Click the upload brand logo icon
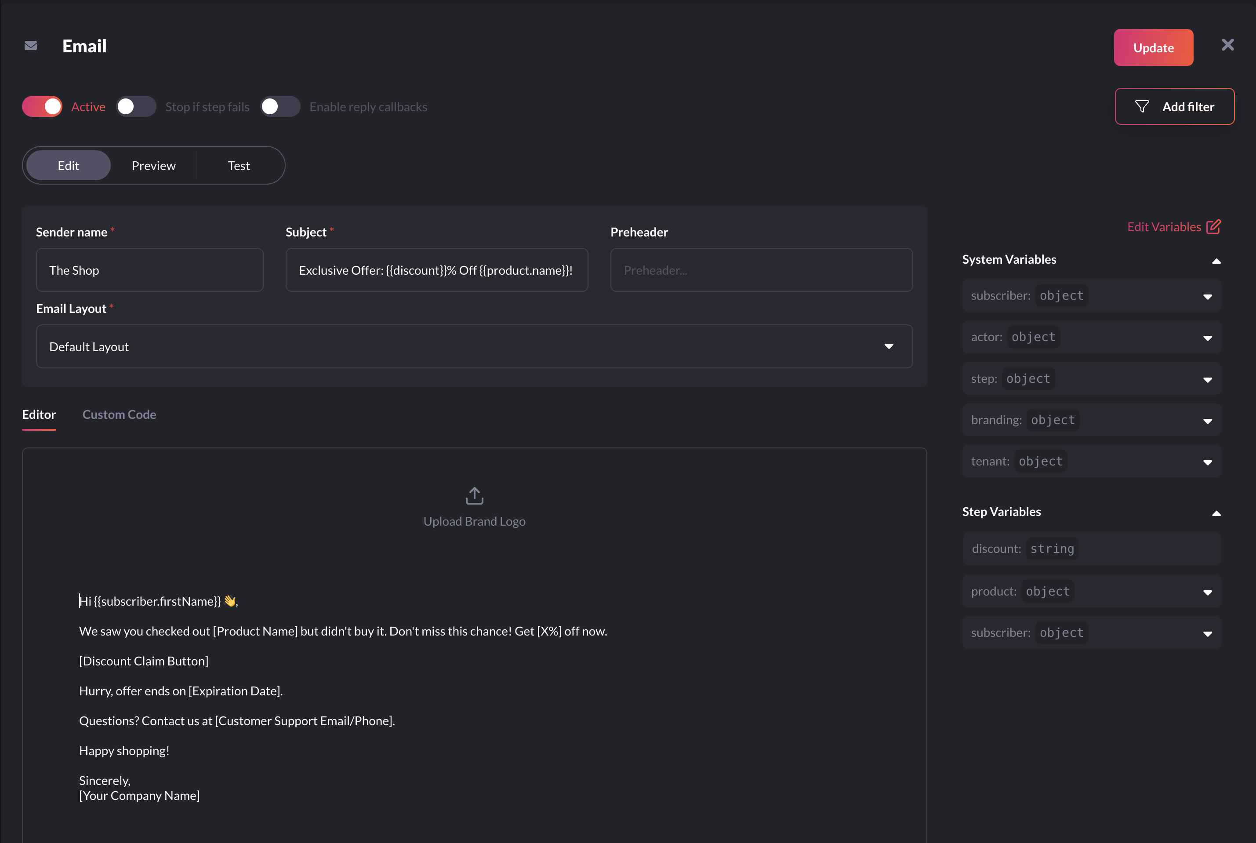Viewport: 1256px width, 843px height. 474,496
